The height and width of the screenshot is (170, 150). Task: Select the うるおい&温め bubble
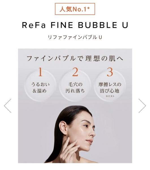[40, 86]
